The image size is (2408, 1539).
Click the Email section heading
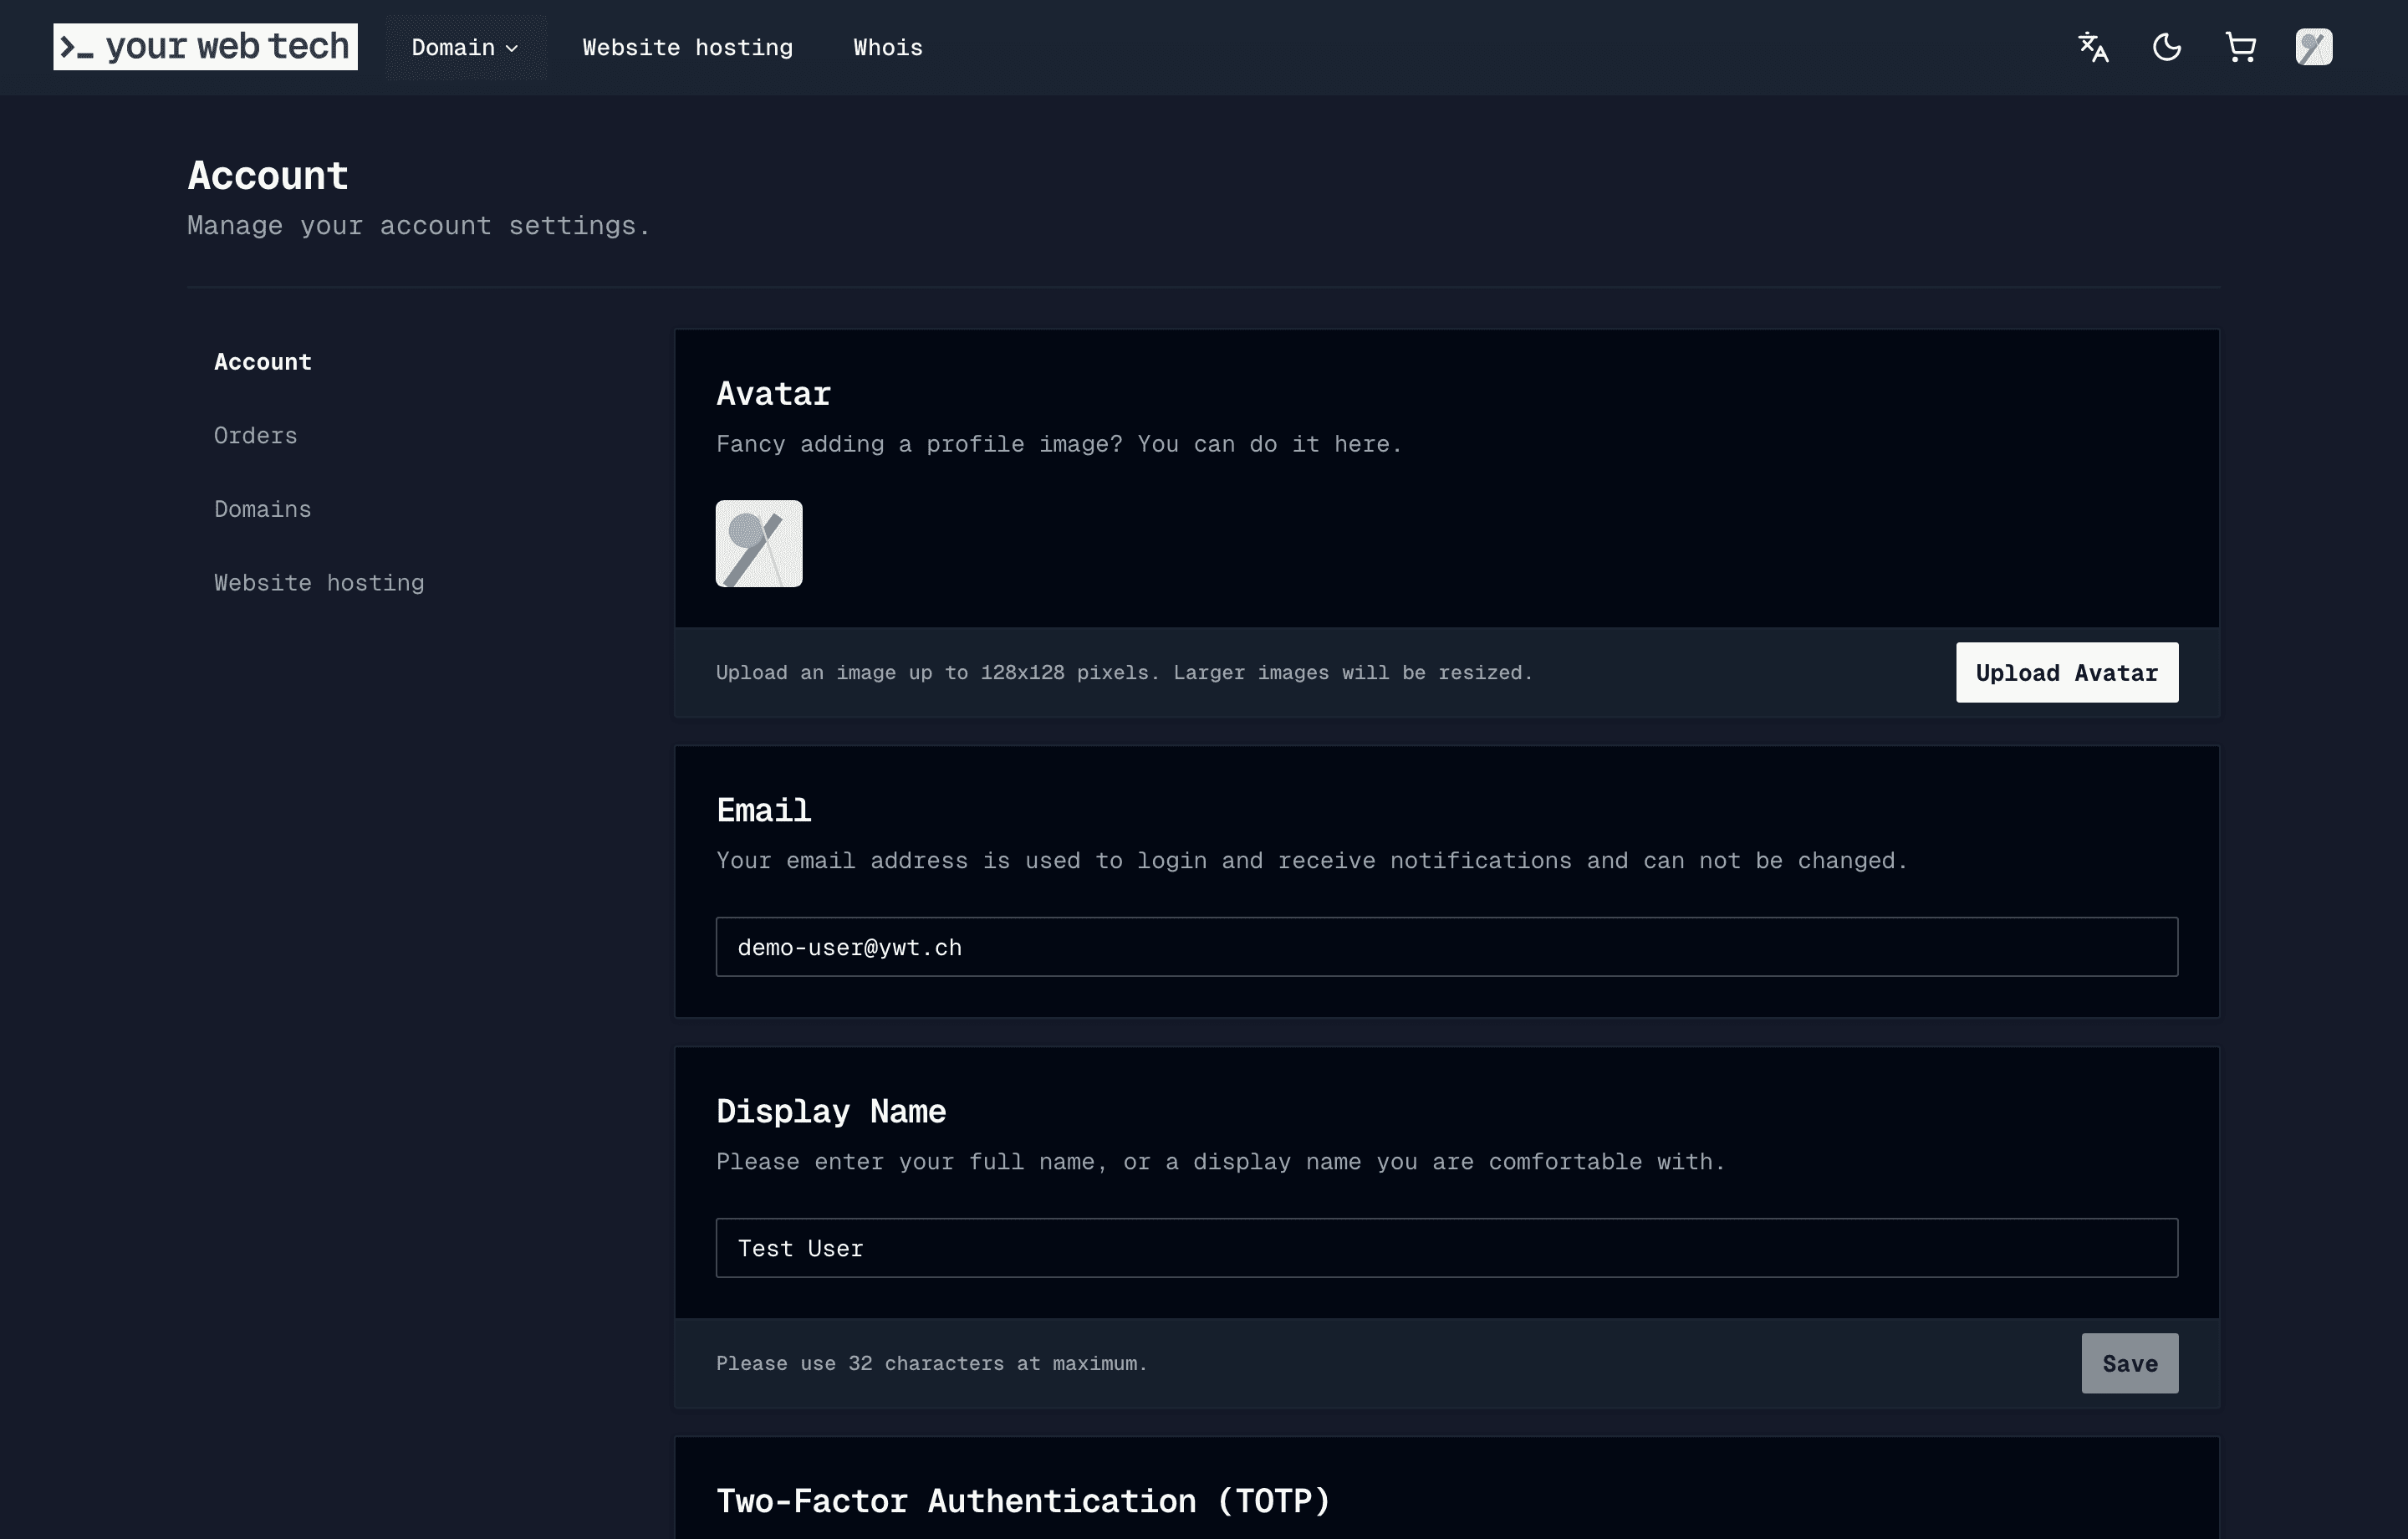click(764, 810)
